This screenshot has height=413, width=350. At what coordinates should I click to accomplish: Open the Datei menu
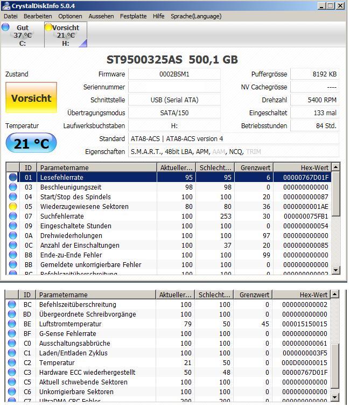coord(11,16)
